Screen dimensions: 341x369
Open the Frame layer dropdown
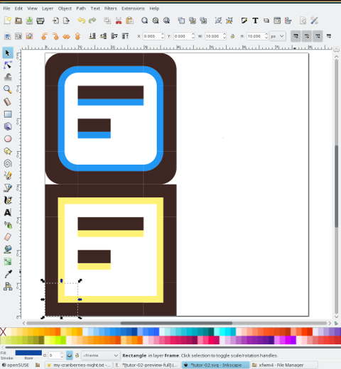tap(100, 356)
